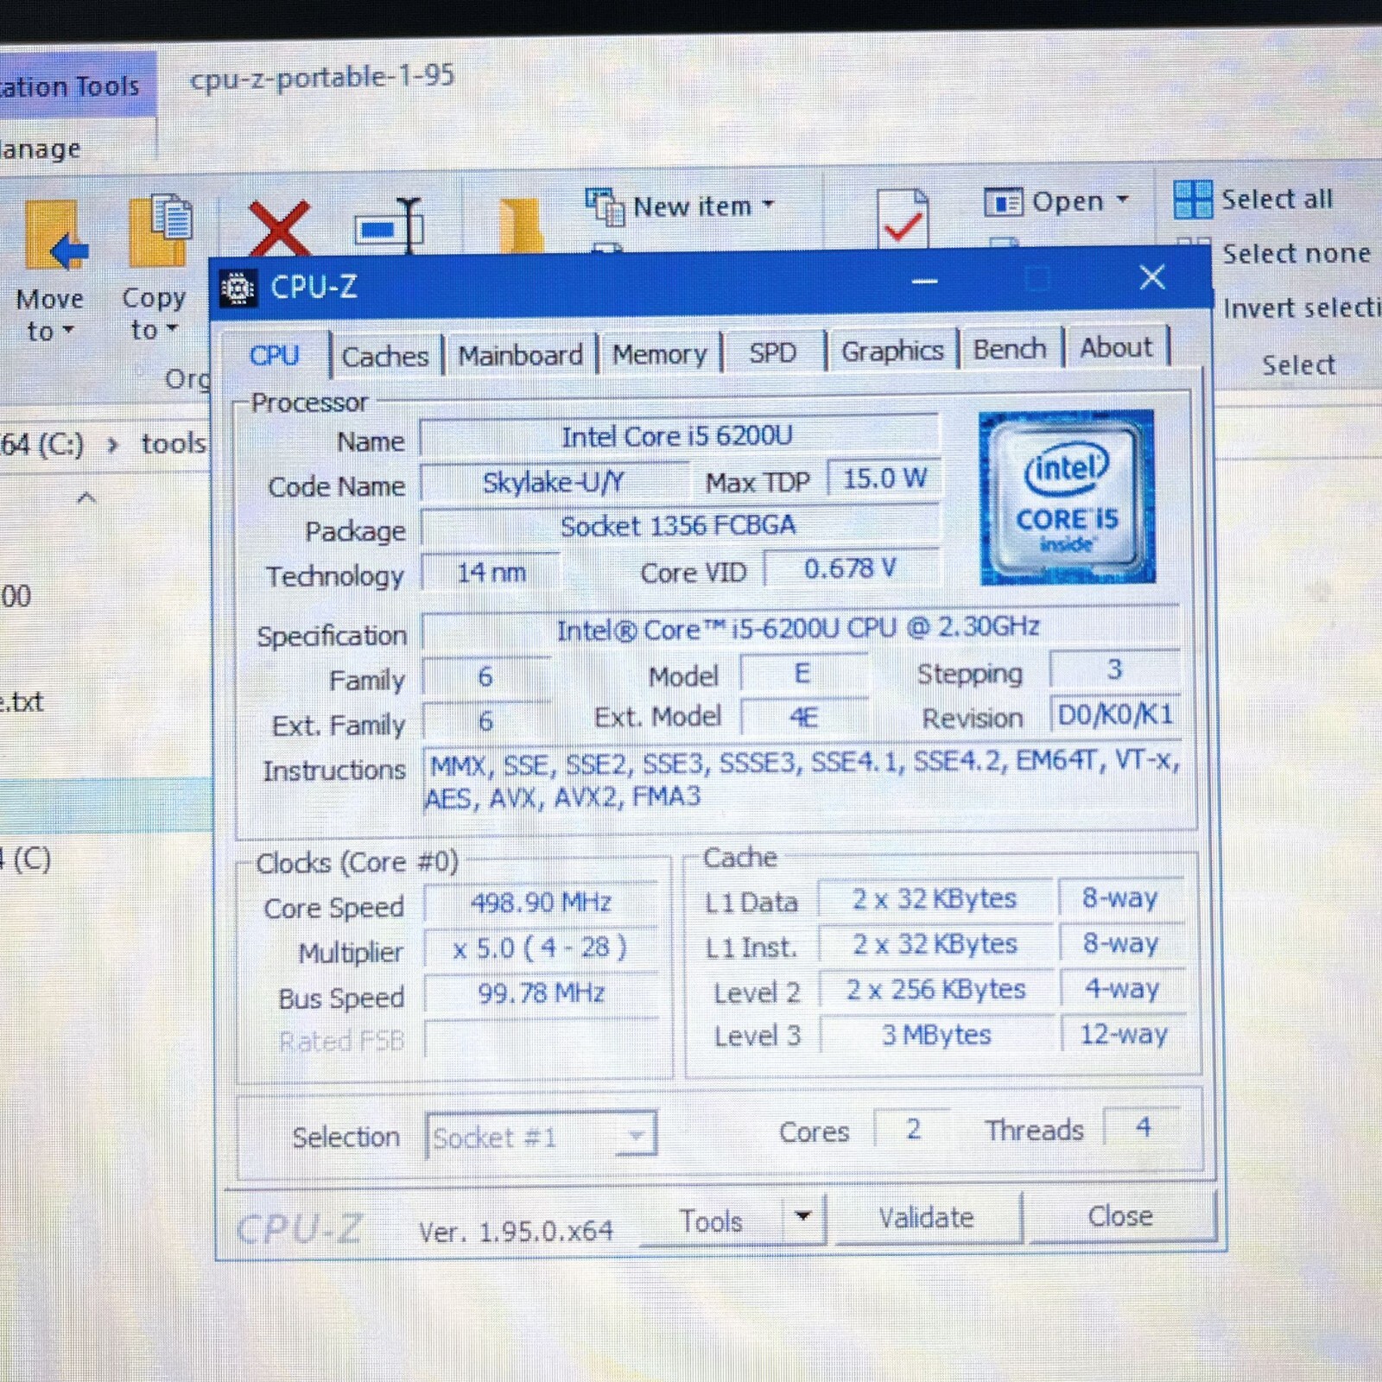Image resolution: width=1382 pixels, height=1382 pixels.
Task: Switch to the Caches tab
Action: pos(385,356)
